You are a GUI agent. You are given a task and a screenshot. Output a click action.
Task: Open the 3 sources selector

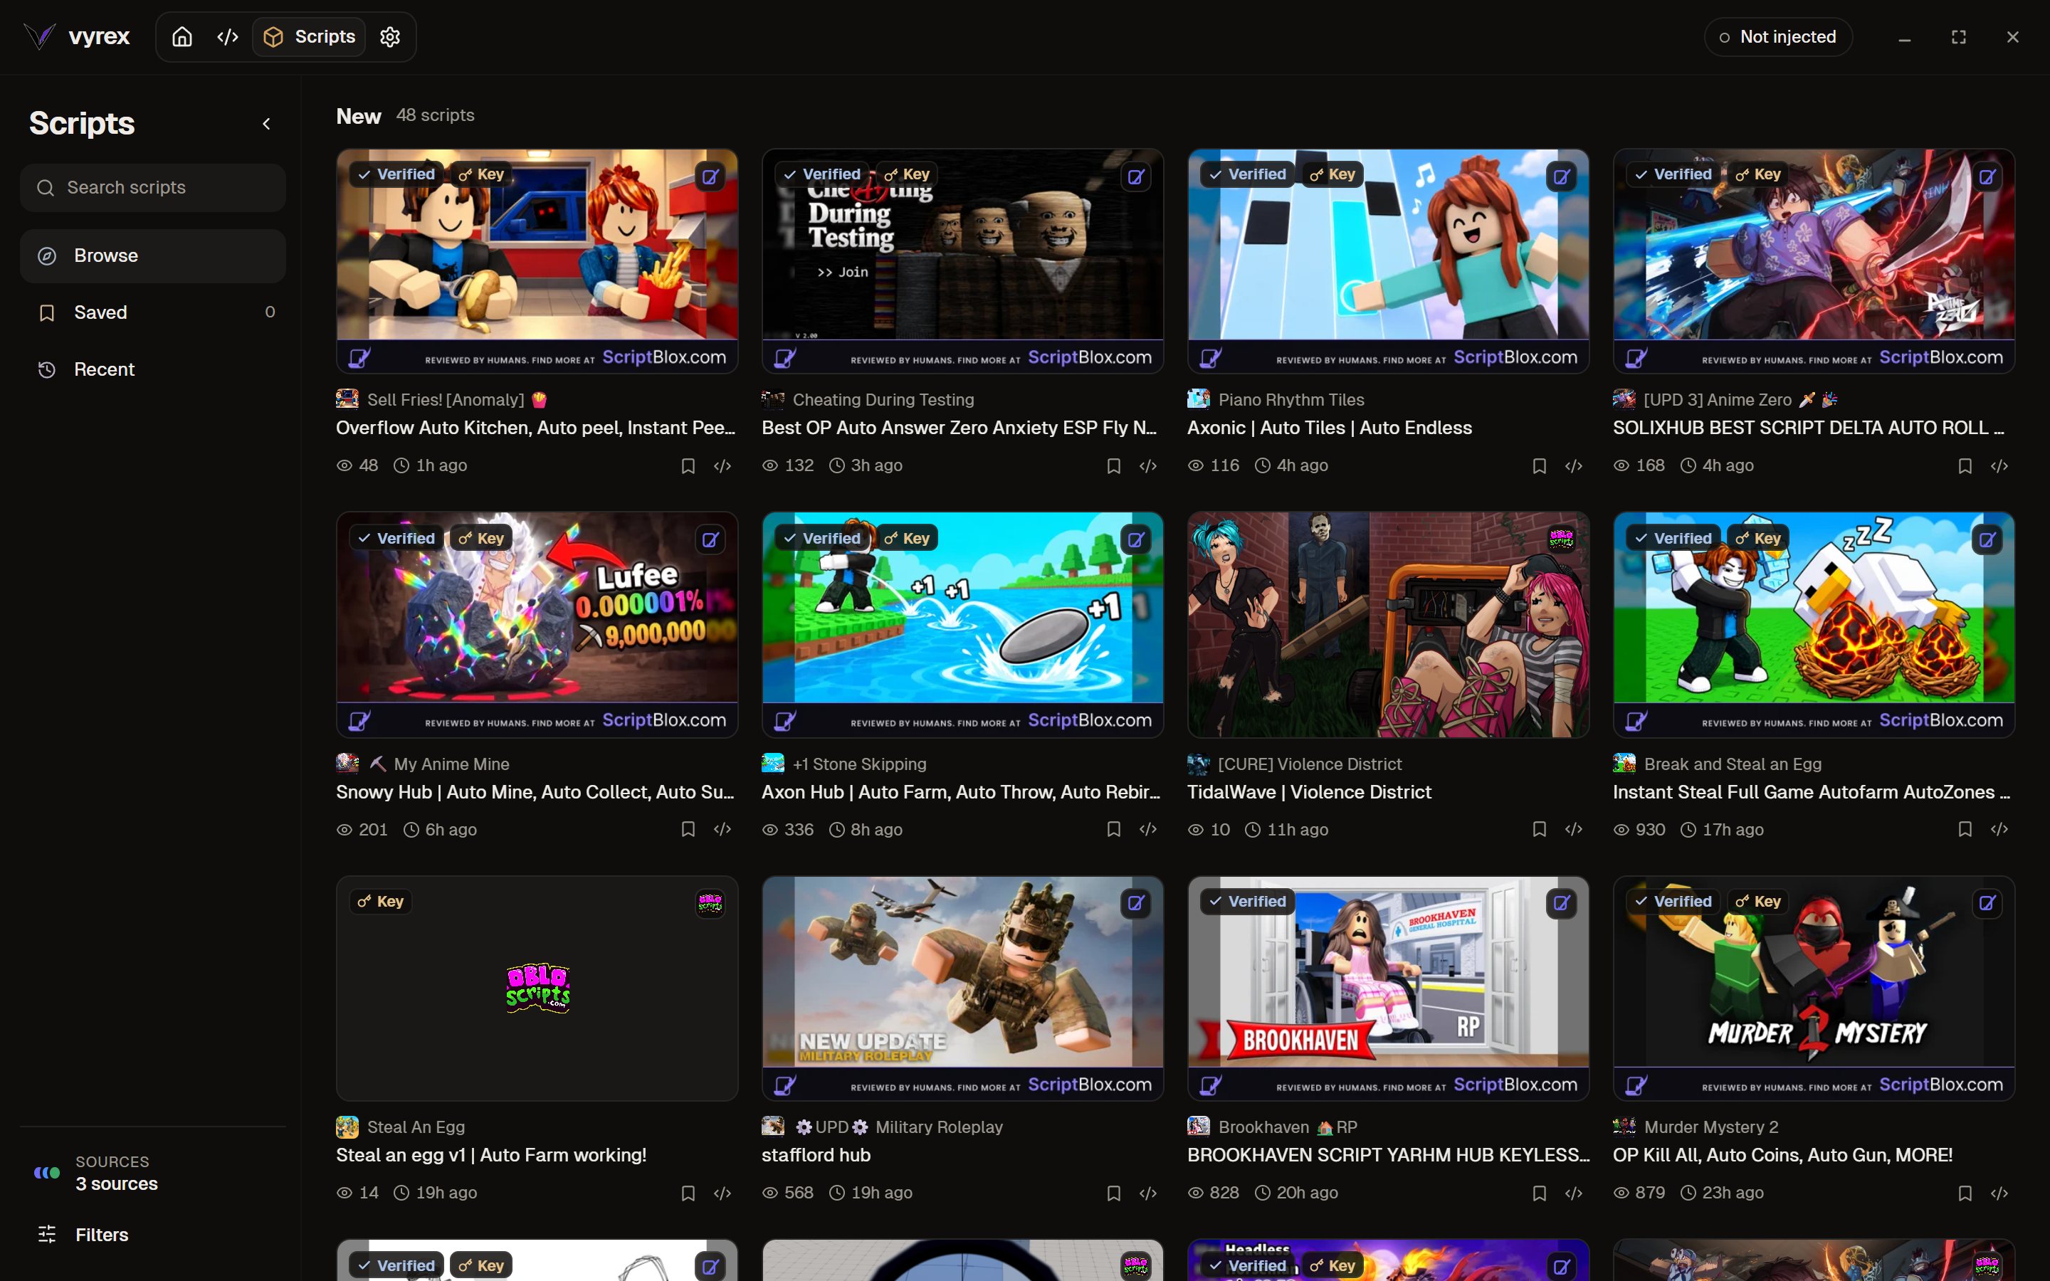click(x=152, y=1174)
